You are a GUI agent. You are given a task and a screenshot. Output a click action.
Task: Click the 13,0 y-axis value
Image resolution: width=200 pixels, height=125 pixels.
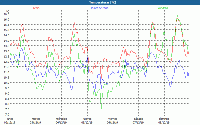[x=7, y=51]
